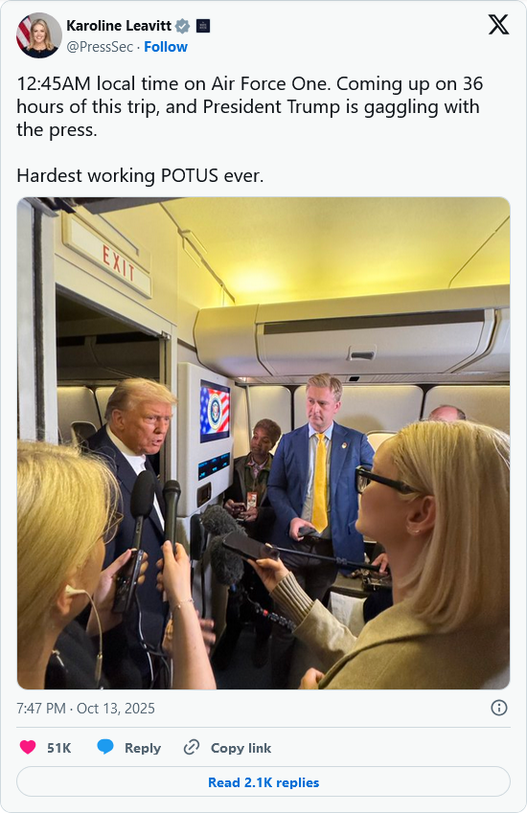This screenshot has height=813, width=527.
Task: Click the dark affiliation badge beside the name
Action: (x=203, y=26)
